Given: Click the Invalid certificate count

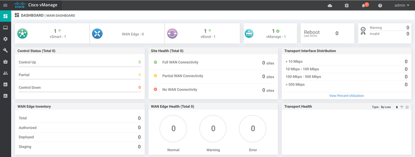Looking at the screenshot, I should pyautogui.click(x=408, y=34).
